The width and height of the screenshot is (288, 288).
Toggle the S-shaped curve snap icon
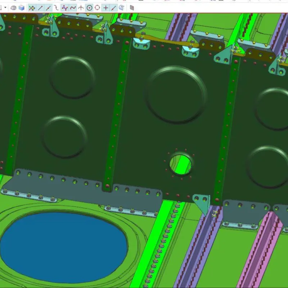click(56, 8)
